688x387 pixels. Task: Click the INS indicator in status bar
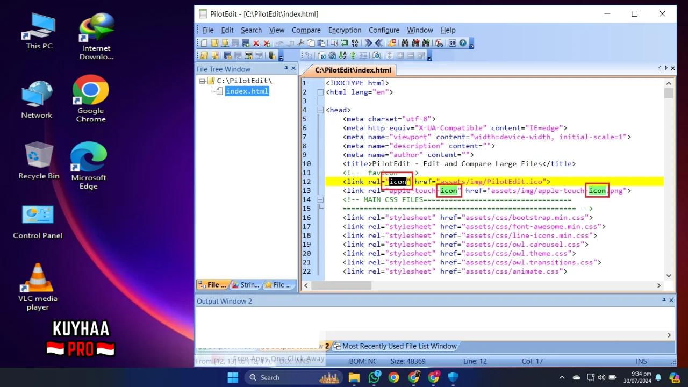(641, 361)
